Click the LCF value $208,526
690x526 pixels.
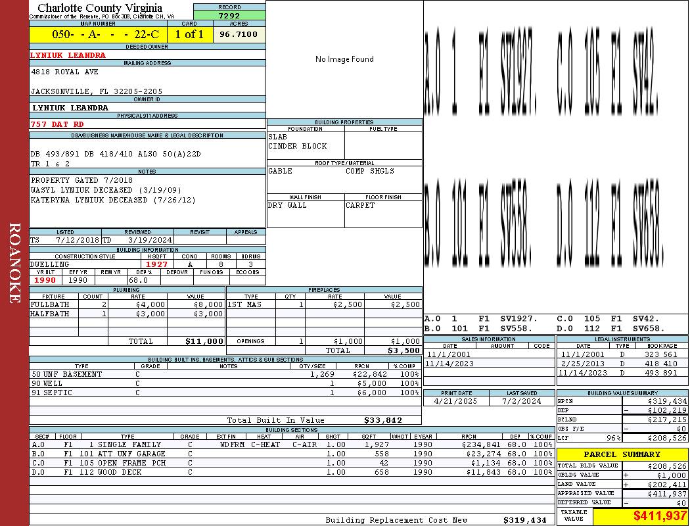[x=667, y=439]
